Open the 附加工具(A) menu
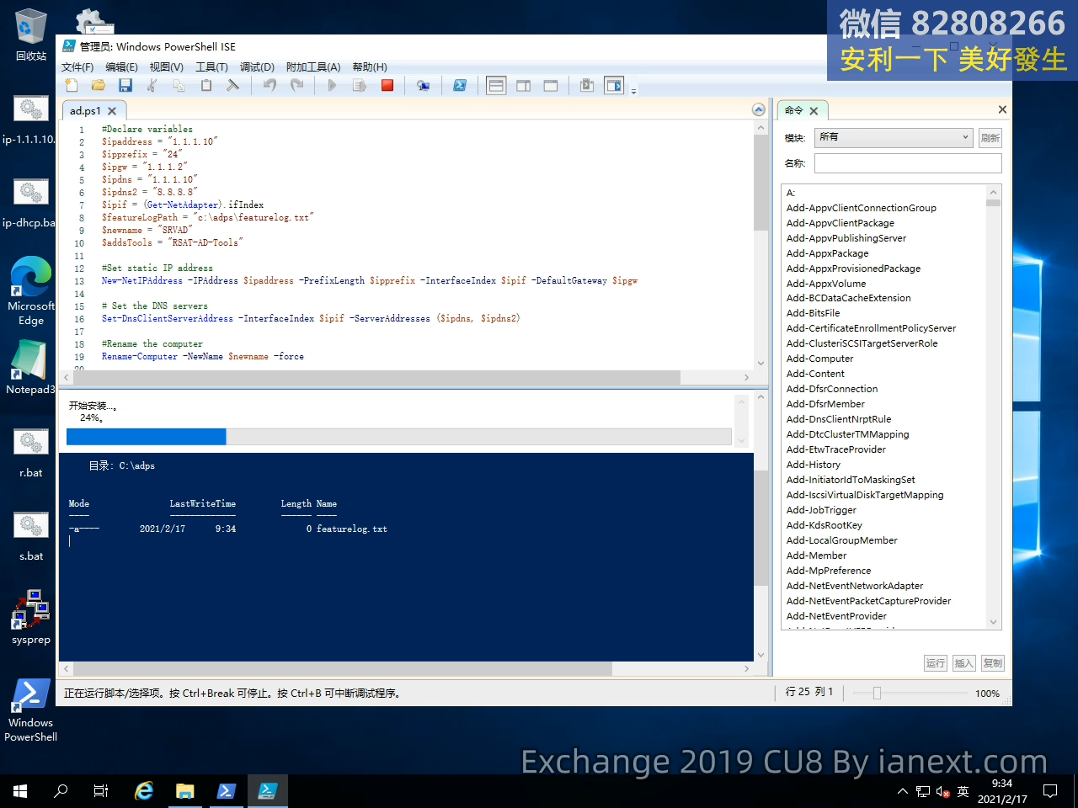 313,67
